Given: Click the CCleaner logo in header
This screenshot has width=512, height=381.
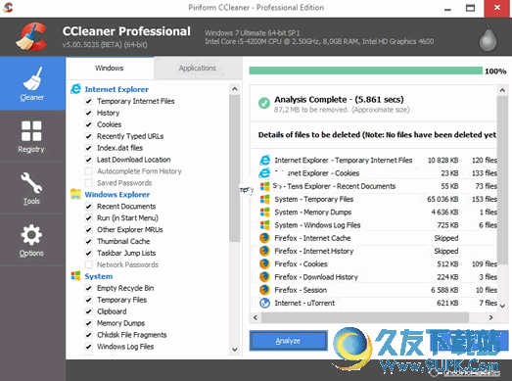Looking at the screenshot, I should [x=31, y=37].
